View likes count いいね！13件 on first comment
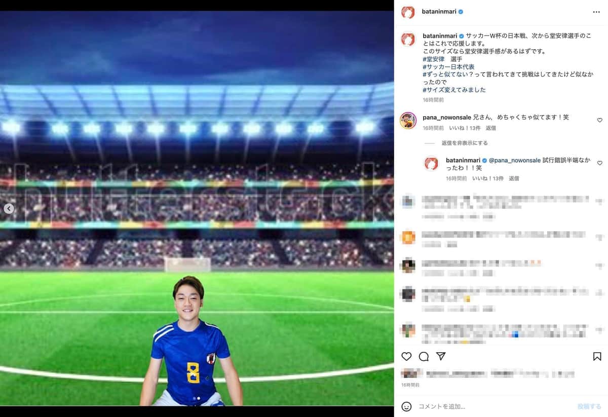The image size is (608, 417). [465, 128]
